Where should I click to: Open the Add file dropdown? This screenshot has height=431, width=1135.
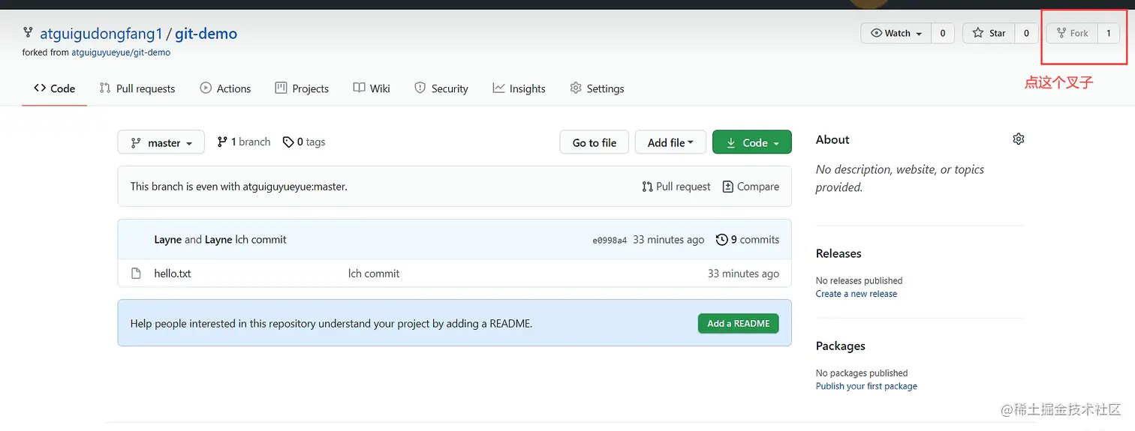(670, 142)
